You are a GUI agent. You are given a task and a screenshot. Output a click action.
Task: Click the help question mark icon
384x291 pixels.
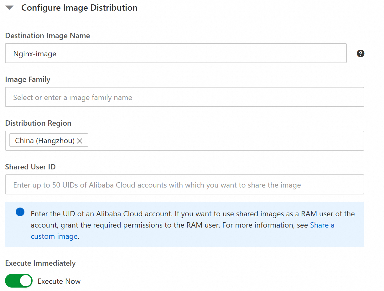coord(361,53)
